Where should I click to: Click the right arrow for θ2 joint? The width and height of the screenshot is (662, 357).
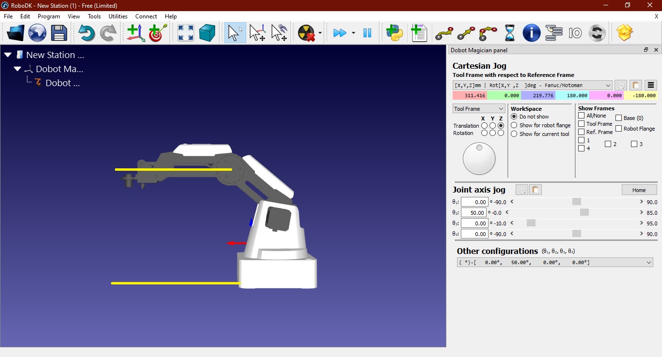641,212
